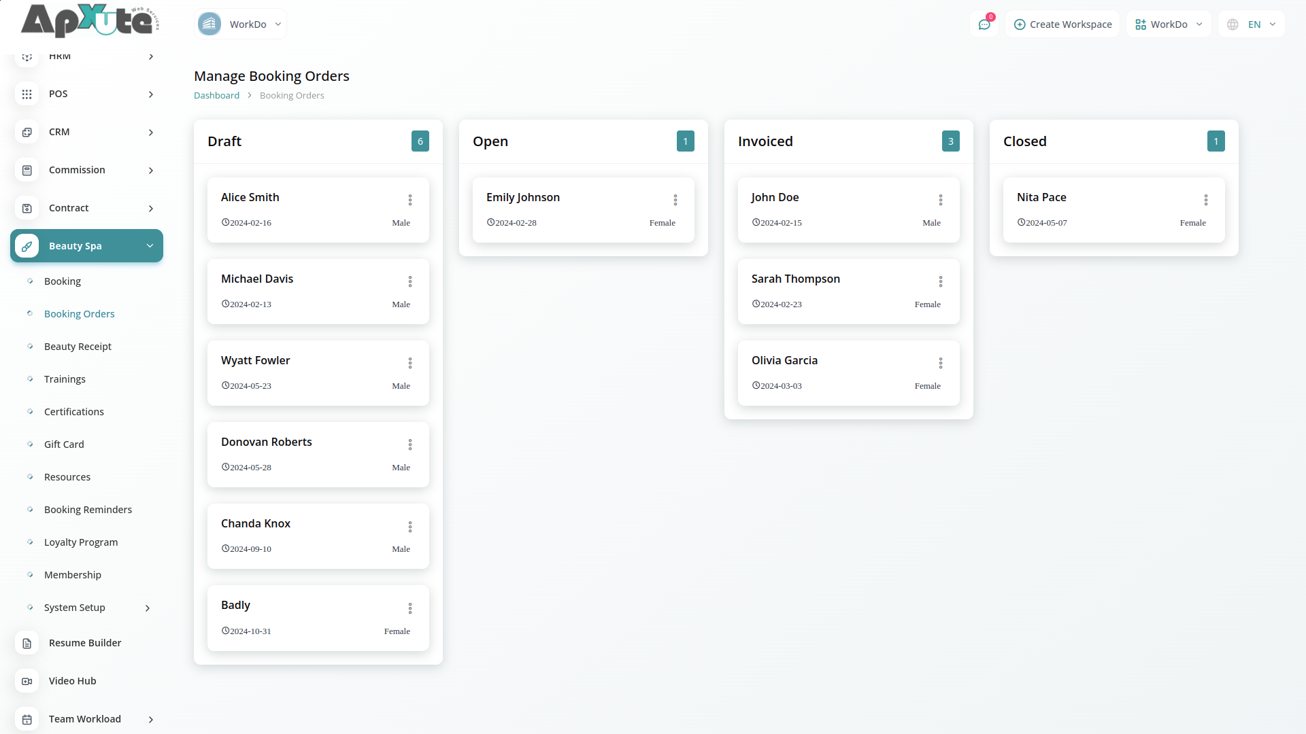Open Olivia Garcia card options menu
This screenshot has height=734, width=1306.
(x=940, y=363)
